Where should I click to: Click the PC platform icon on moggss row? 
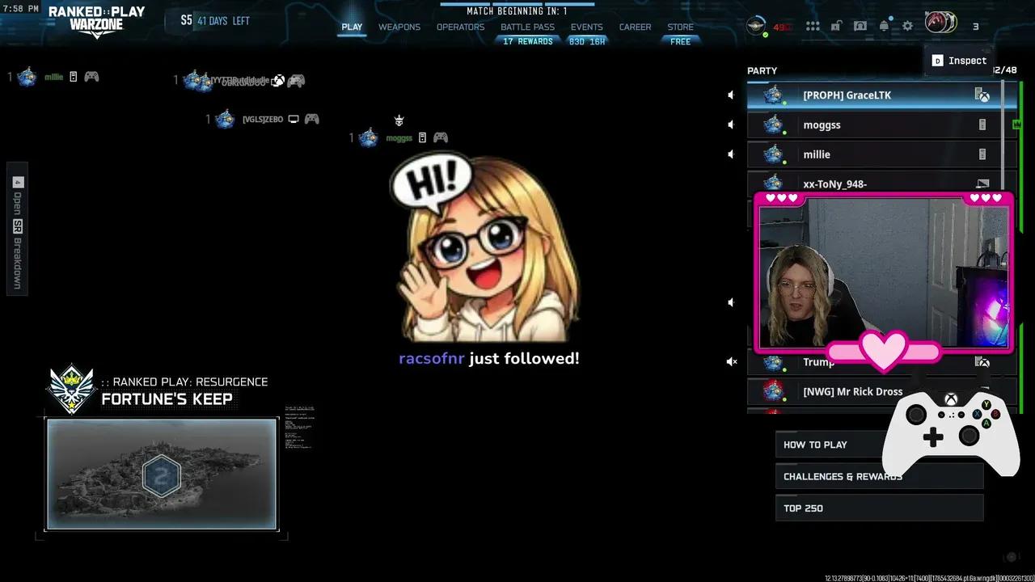click(x=982, y=125)
